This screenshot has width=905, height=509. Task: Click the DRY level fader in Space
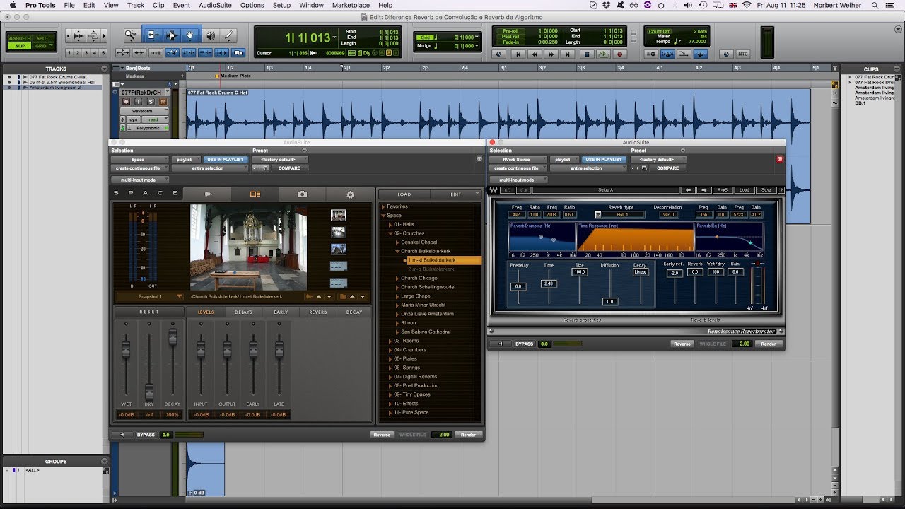coord(149,391)
